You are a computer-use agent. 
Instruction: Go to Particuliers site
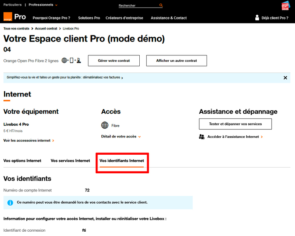coord(13,5)
